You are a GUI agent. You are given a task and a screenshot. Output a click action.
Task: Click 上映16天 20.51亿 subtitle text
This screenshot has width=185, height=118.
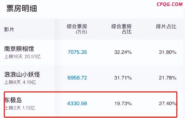(23, 57)
